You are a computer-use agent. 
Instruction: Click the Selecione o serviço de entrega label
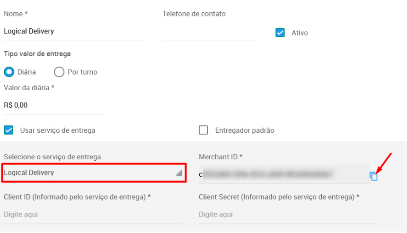pyautogui.click(x=53, y=157)
